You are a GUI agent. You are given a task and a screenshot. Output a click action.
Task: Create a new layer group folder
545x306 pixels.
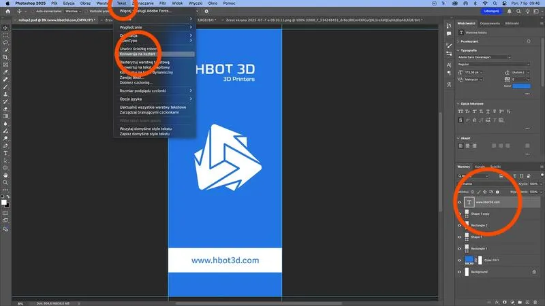click(x=520, y=302)
